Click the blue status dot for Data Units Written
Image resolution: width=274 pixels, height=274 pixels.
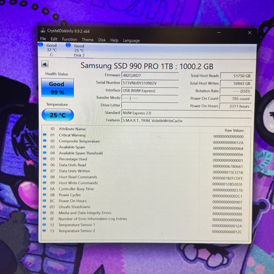coord(45,171)
